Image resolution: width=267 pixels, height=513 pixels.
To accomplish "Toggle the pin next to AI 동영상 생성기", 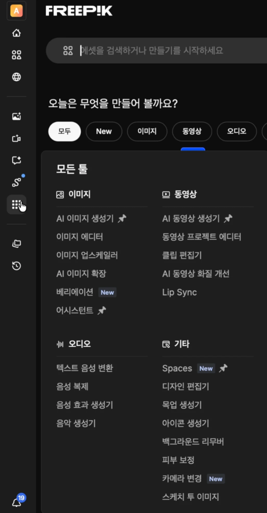I will click(228, 218).
